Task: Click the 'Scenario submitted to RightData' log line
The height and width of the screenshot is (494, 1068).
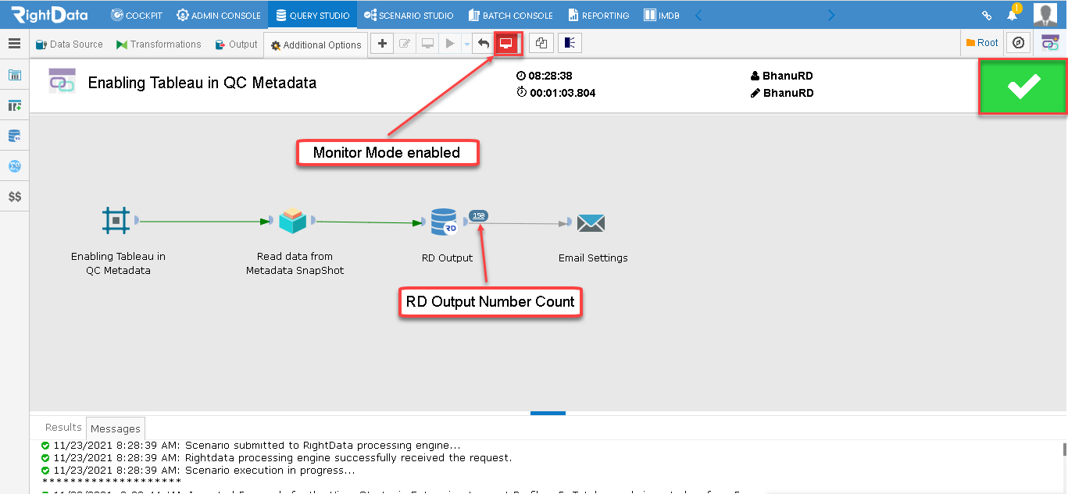Action: point(251,446)
